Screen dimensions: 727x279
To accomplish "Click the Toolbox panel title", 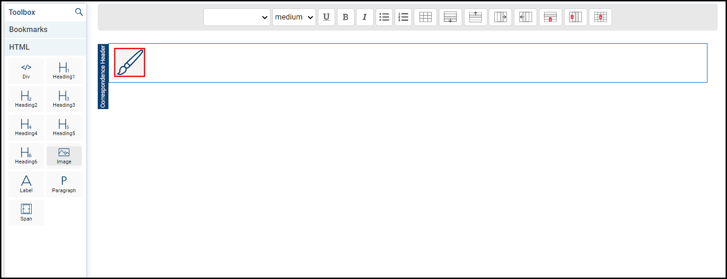I will point(22,12).
